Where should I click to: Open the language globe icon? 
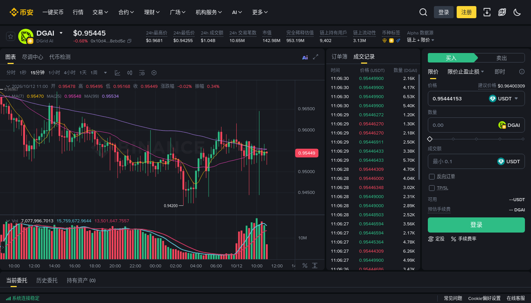pyautogui.click(x=502, y=12)
